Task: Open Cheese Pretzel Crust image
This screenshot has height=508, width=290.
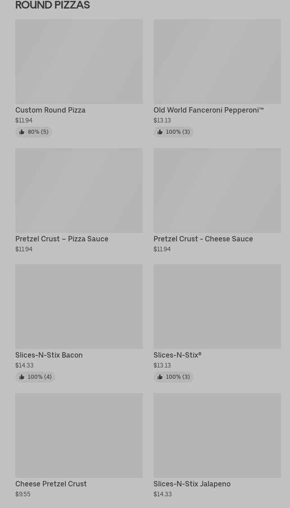Action: click(79, 435)
